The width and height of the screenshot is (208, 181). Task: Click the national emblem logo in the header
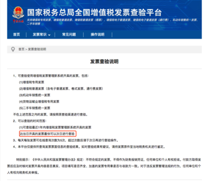pos(18,14)
